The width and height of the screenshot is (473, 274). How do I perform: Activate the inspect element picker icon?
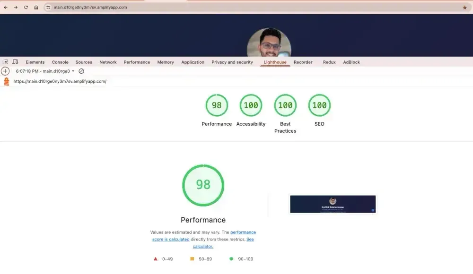pyautogui.click(x=5, y=62)
